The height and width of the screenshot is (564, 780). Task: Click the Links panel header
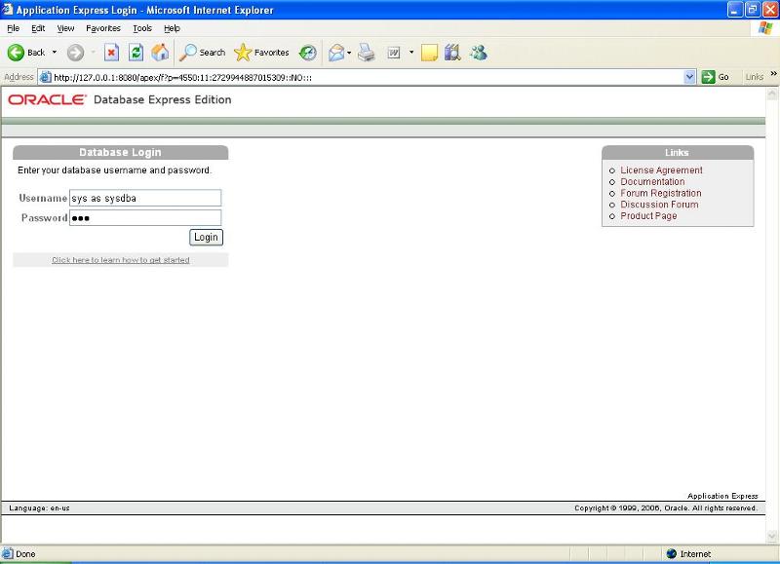click(678, 153)
